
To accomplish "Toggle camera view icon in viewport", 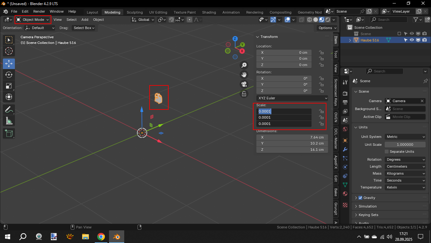I will coord(244,84).
